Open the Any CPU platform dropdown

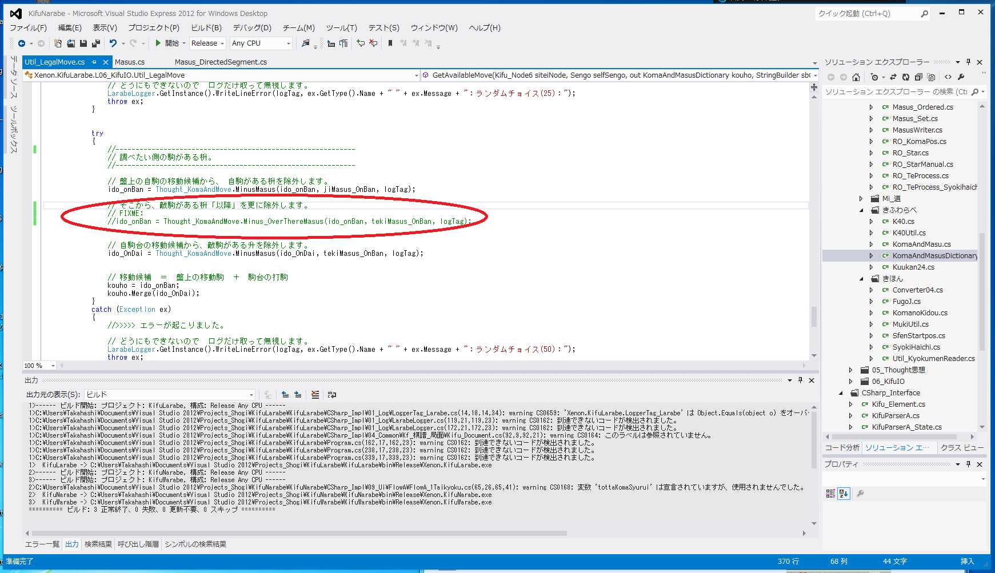[x=261, y=43]
